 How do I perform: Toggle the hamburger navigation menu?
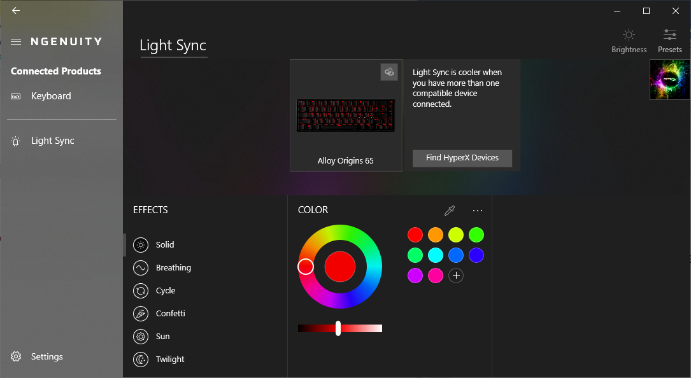coord(16,42)
